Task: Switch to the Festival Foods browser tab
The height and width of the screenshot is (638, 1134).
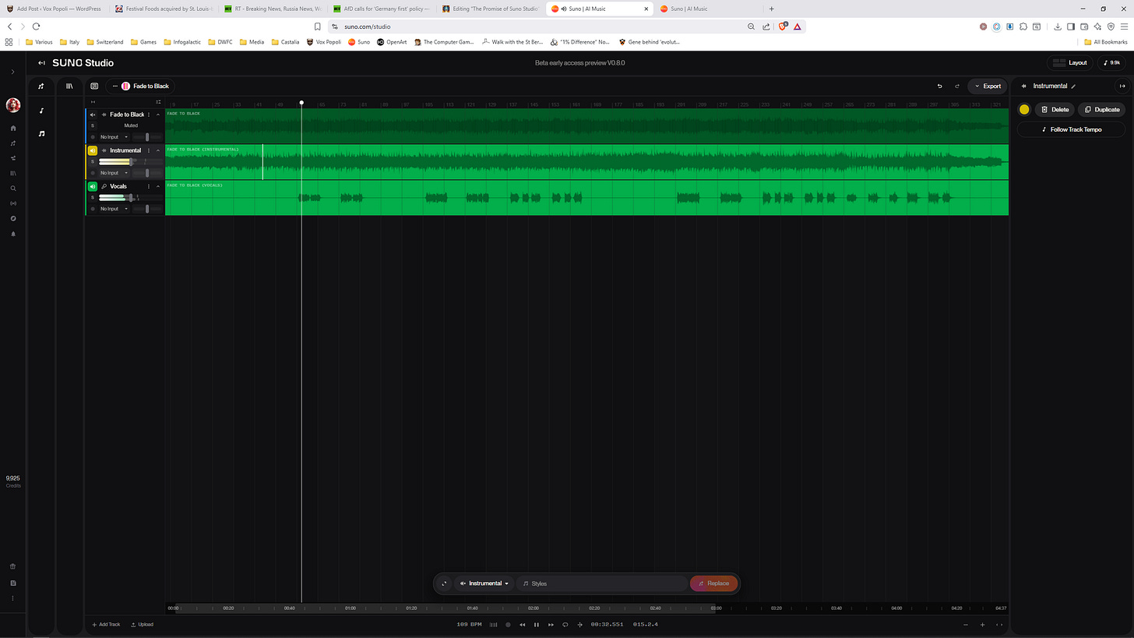Action: point(162,9)
